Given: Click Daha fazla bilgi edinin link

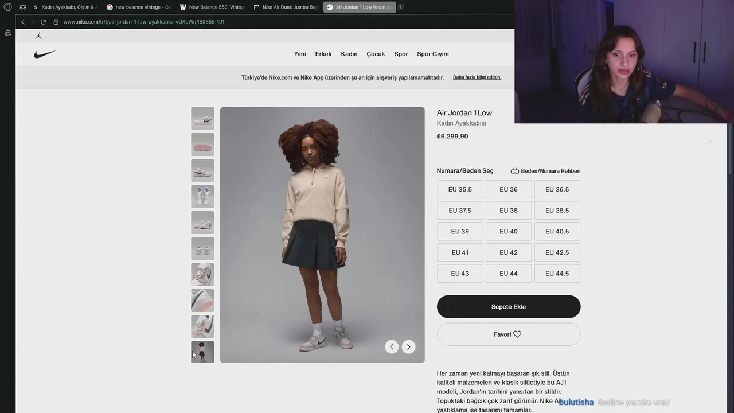Looking at the screenshot, I should 477,77.
